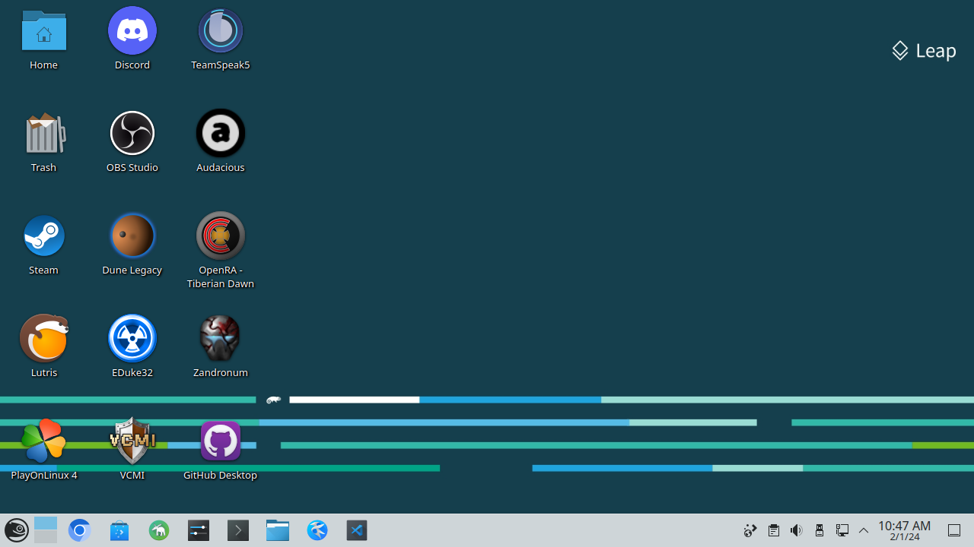Click the Show Desktop button
Screen dimensions: 974x547
[x=954, y=530]
